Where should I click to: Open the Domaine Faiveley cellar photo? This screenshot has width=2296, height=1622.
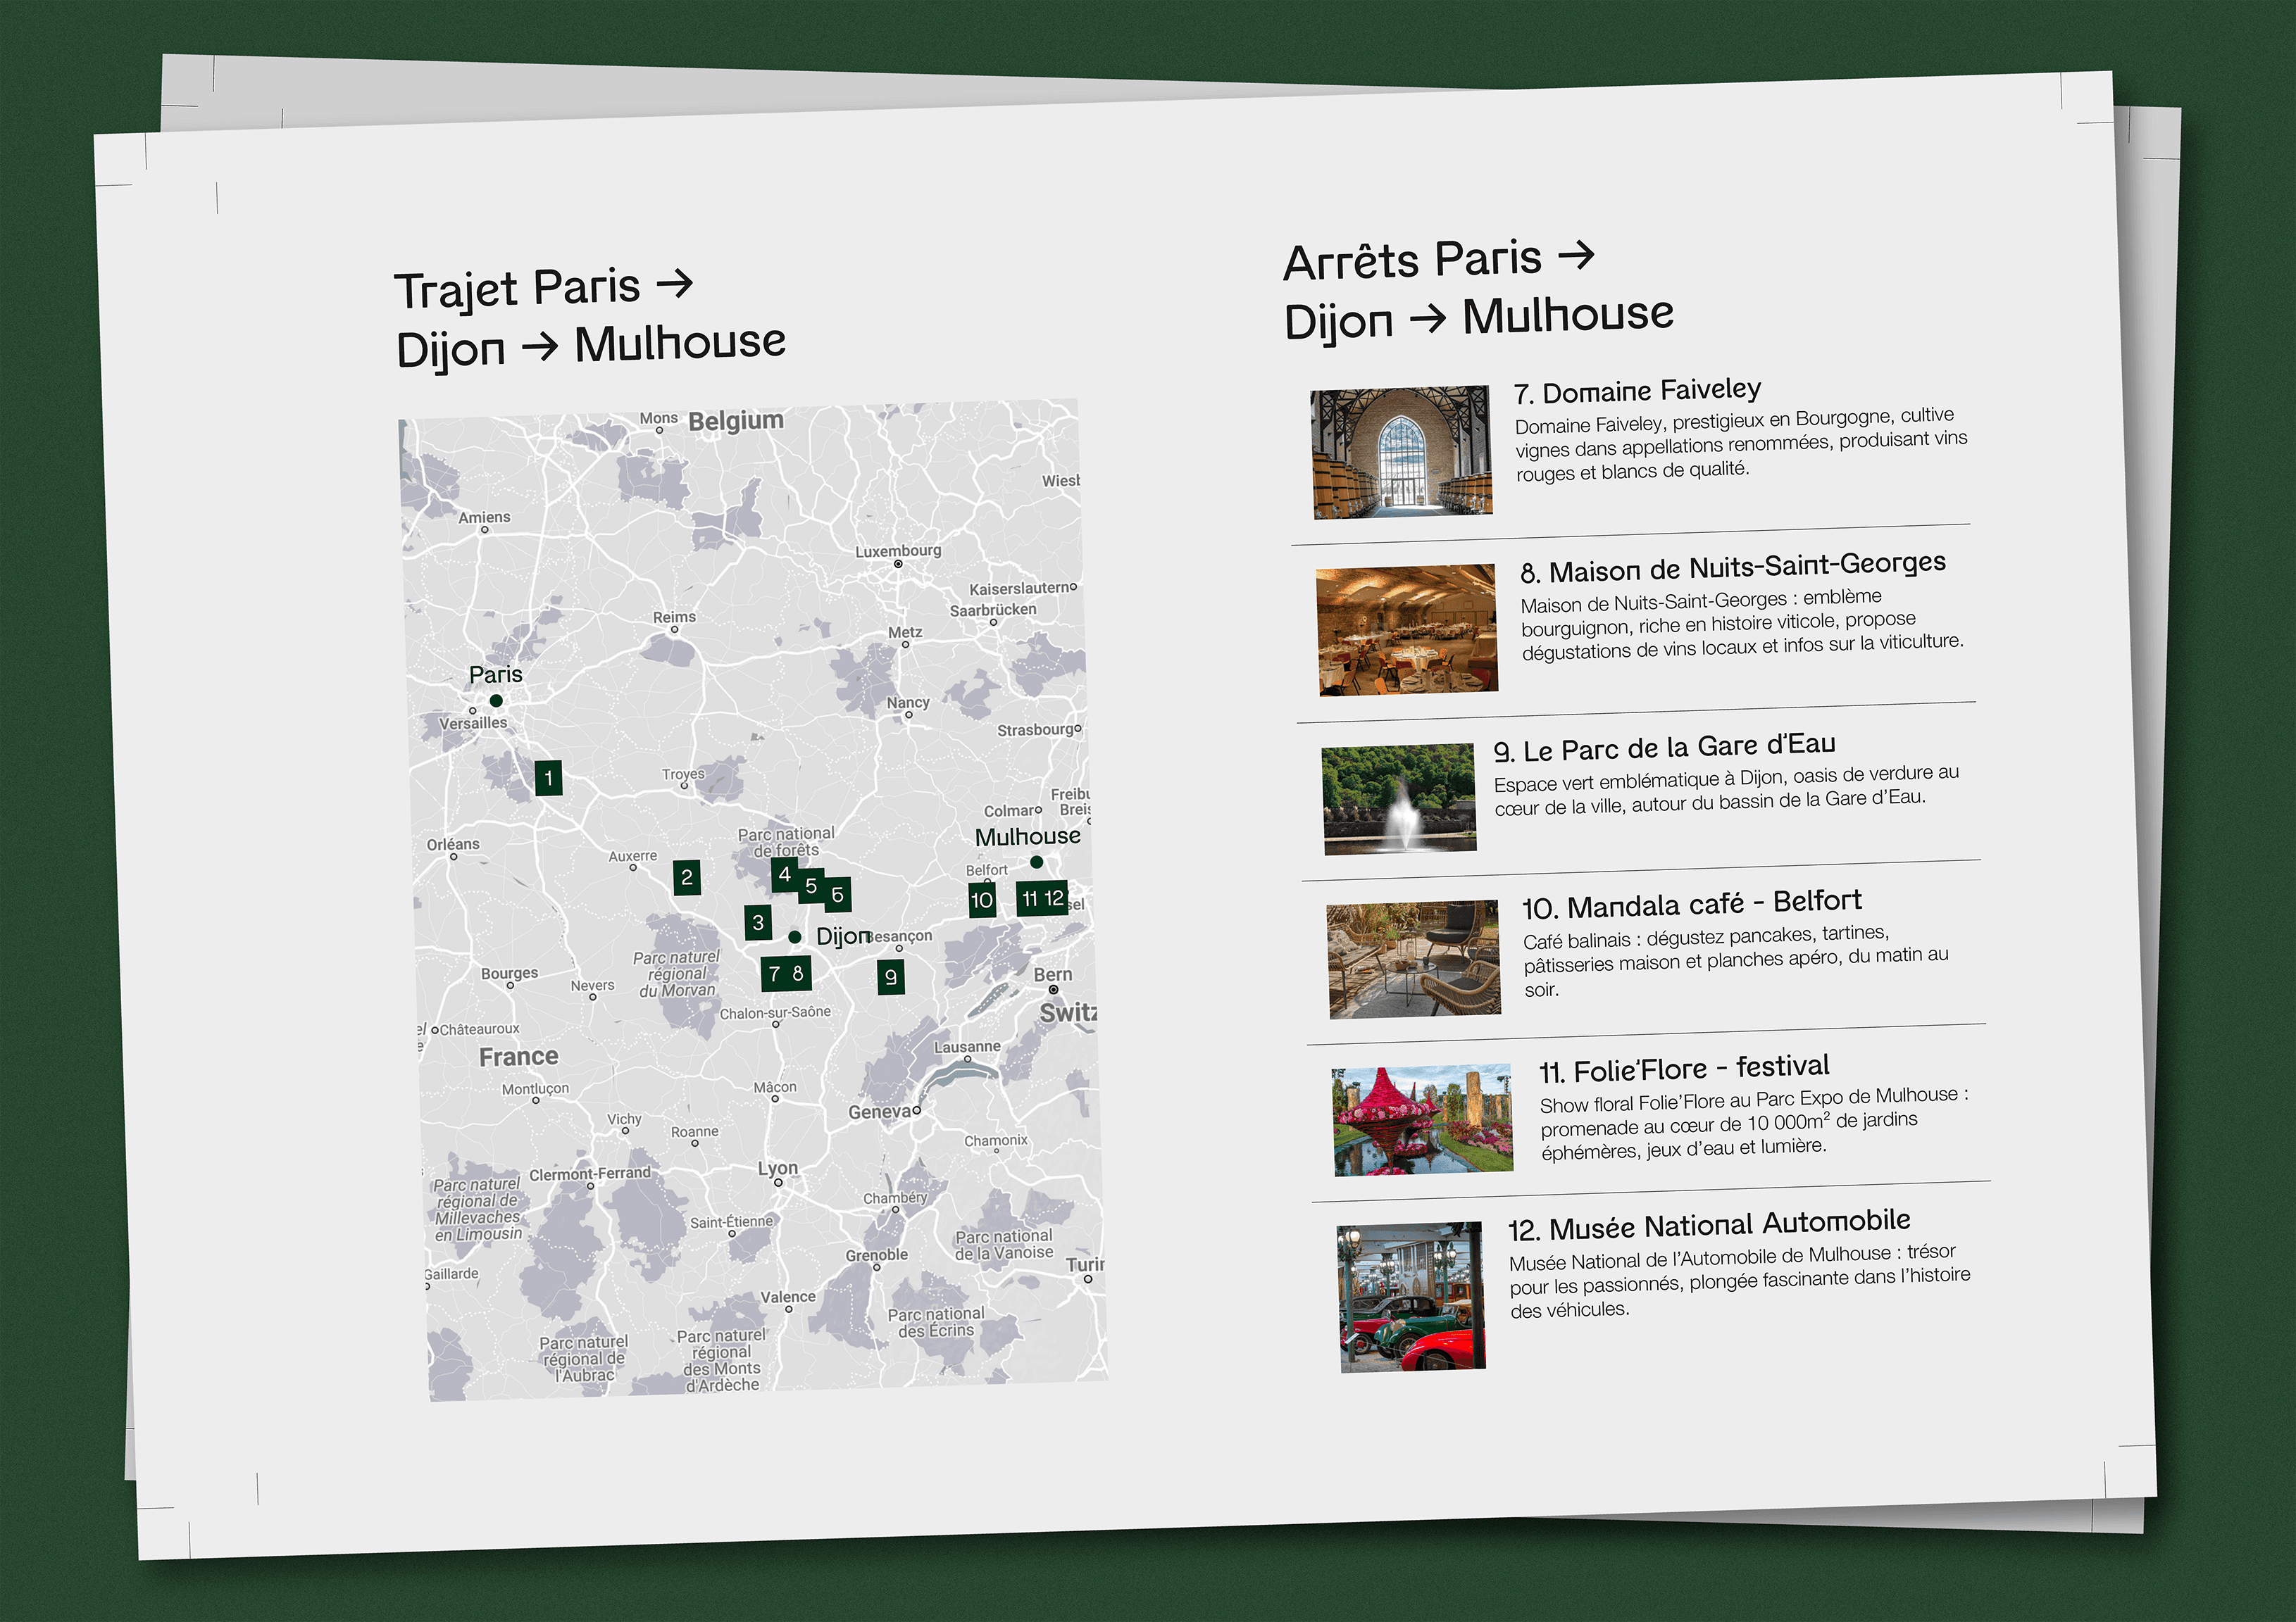[x=1401, y=453]
